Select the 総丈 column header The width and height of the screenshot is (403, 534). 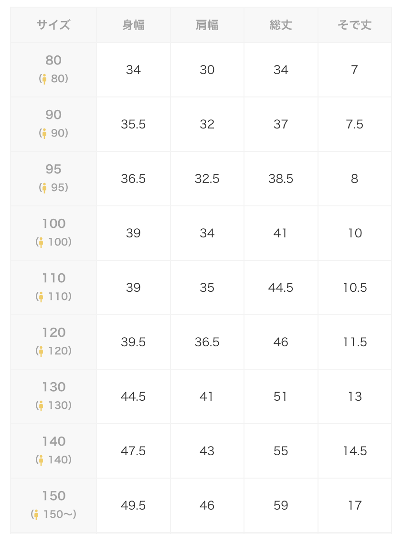click(281, 25)
